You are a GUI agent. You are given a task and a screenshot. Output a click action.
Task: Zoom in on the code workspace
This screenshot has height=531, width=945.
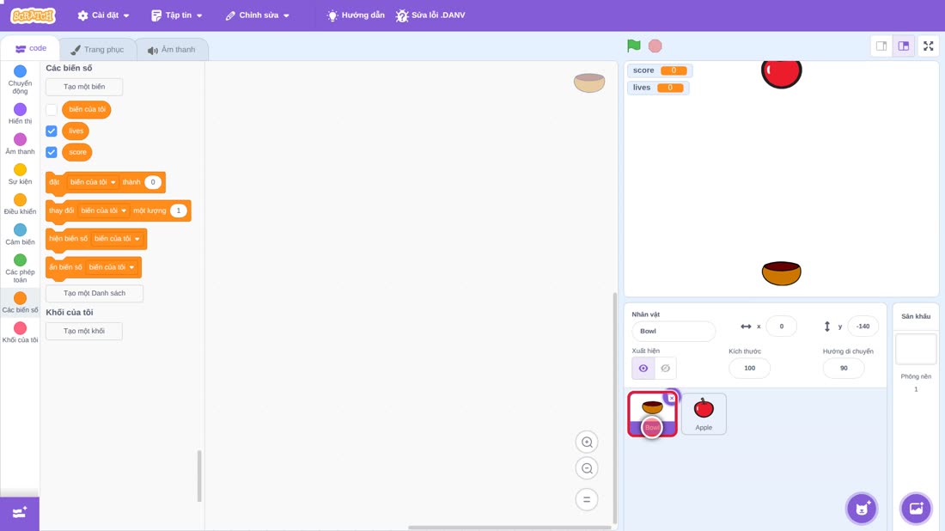click(x=587, y=442)
